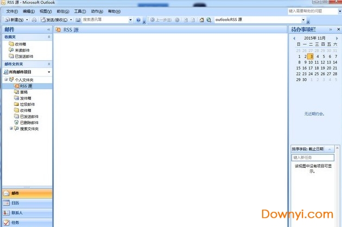
Task: Close the 待办事项栏 to-do bar
Action: [339, 29]
